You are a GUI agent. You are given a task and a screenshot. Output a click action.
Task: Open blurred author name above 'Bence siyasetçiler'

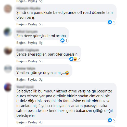coord(28,50)
